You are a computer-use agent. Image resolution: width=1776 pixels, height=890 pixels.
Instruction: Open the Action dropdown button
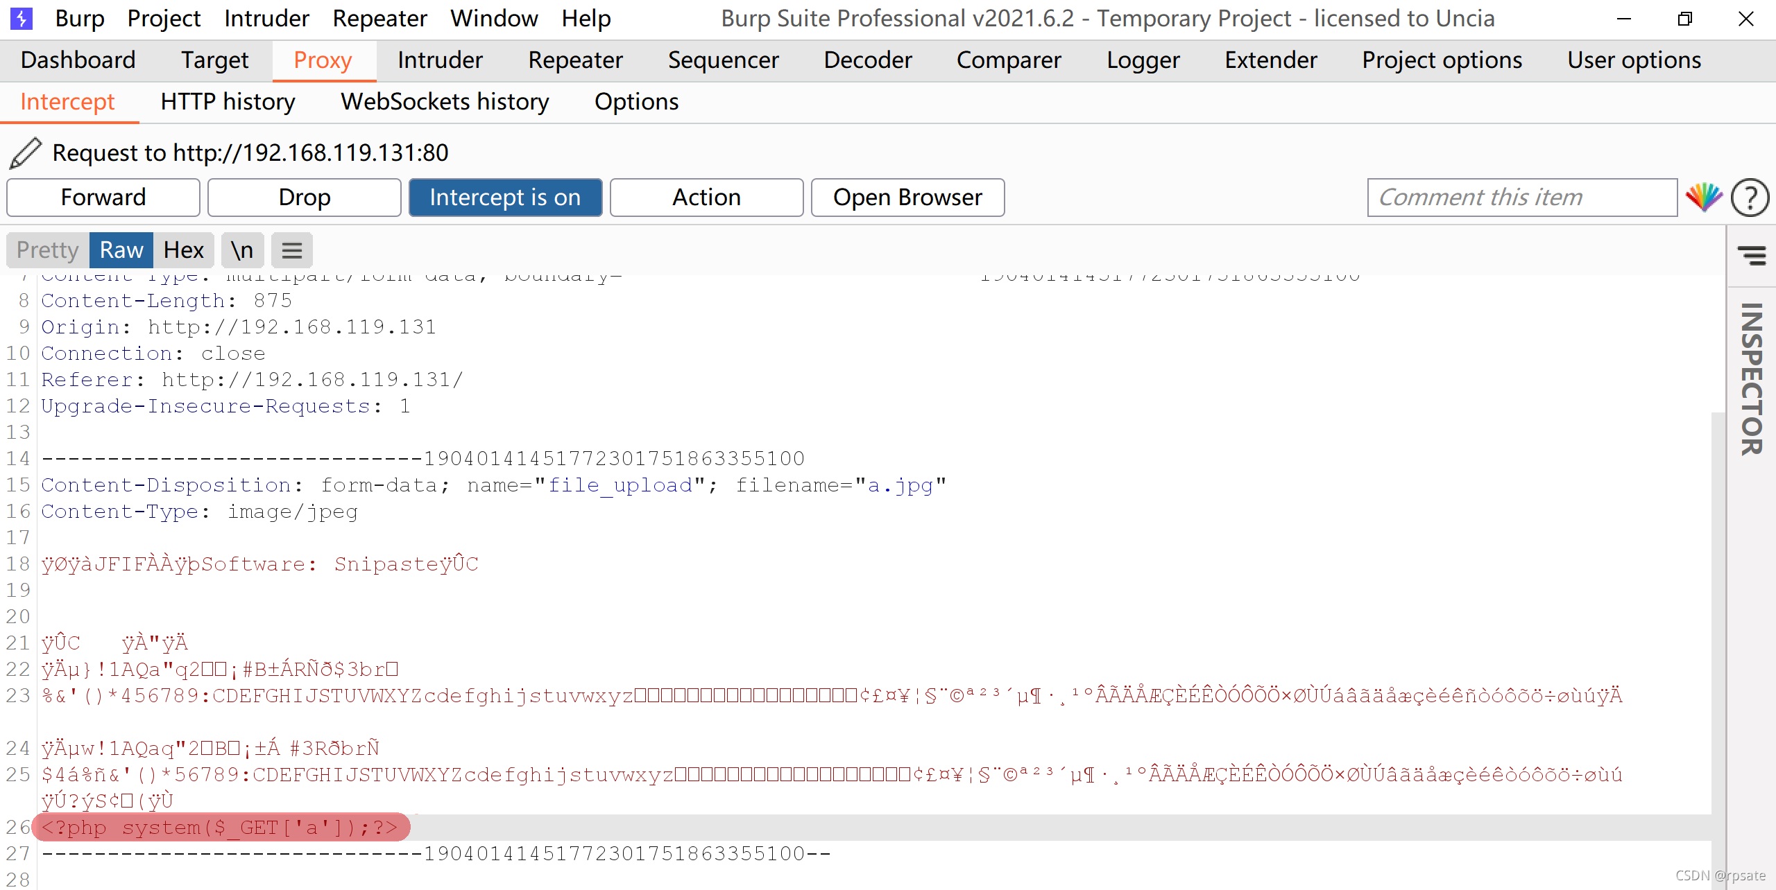pos(706,198)
